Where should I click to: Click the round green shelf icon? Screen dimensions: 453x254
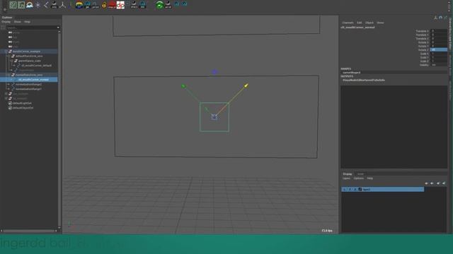[x=159, y=5]
